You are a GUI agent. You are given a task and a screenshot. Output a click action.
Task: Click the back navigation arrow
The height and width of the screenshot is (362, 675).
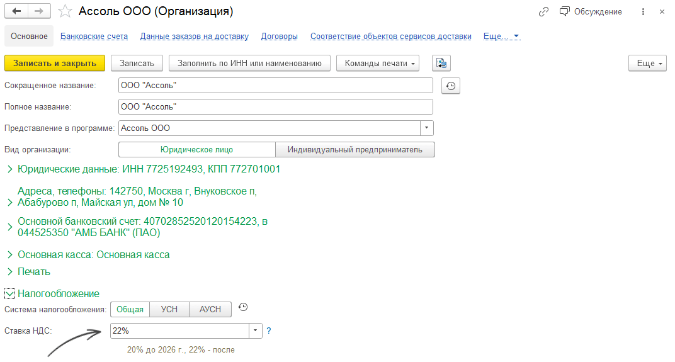click(16, 11)
